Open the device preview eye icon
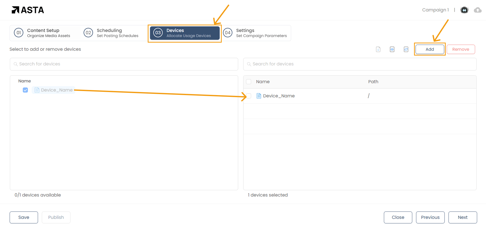The image size is (486, 230). pos(392,49)
